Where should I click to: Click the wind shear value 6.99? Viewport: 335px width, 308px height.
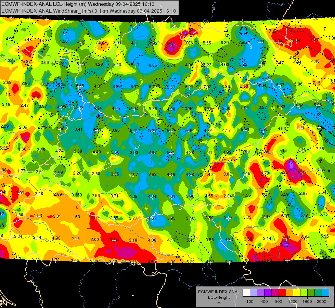97,130
